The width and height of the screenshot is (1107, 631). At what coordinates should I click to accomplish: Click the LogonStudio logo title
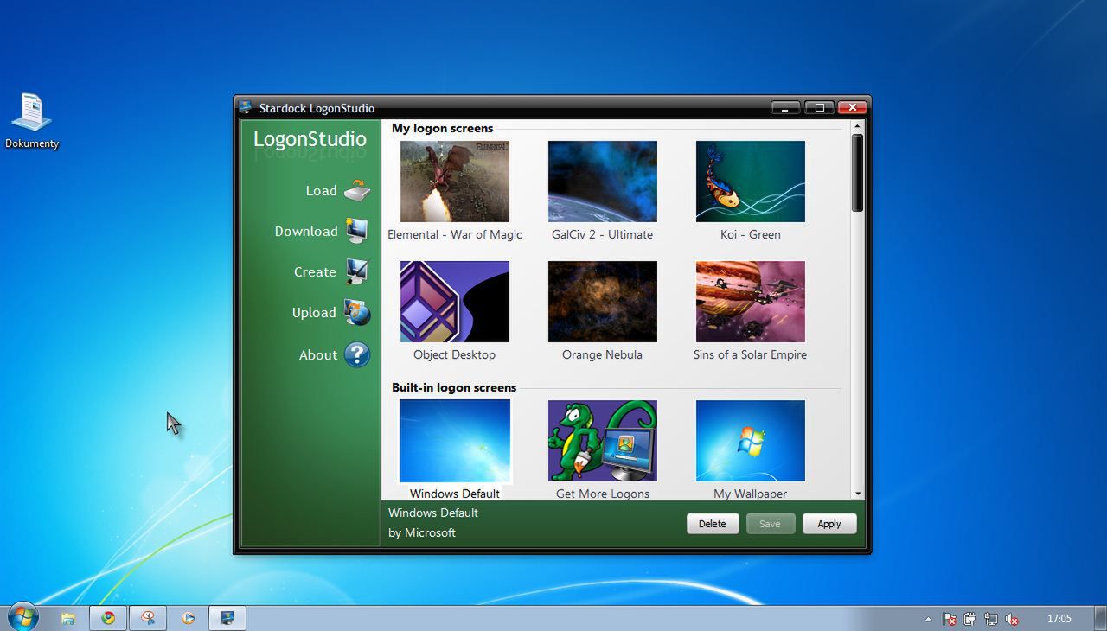tap(310, 139)
